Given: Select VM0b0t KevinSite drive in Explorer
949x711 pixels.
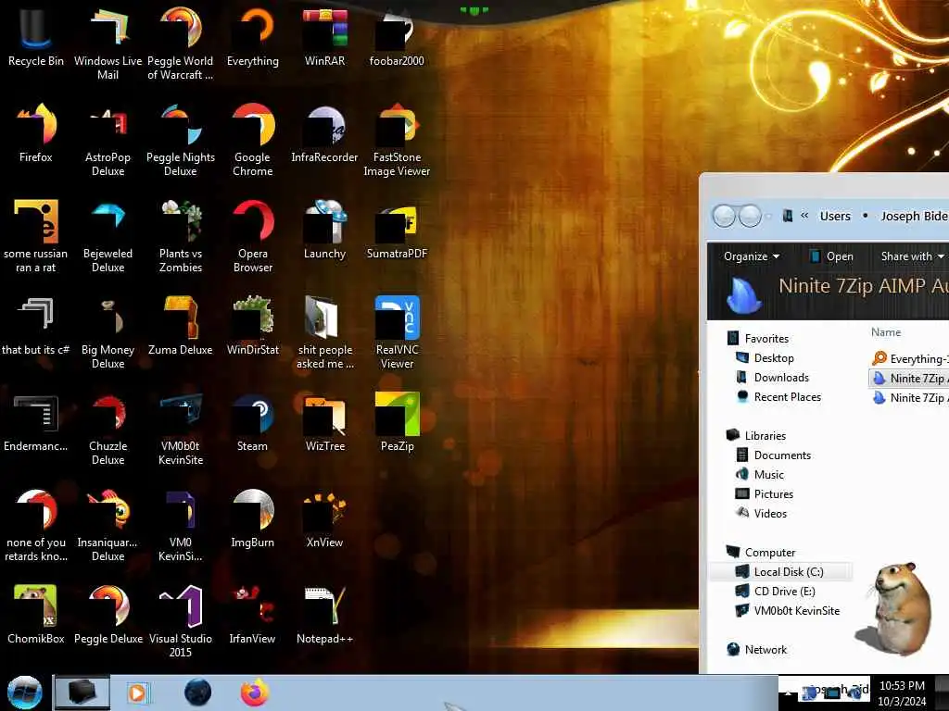Looking at the screenshot, I should coord(788,610).
